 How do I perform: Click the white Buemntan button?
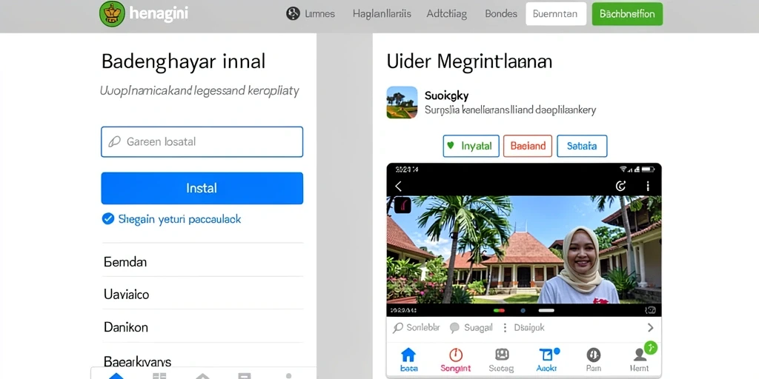point(556,13)
